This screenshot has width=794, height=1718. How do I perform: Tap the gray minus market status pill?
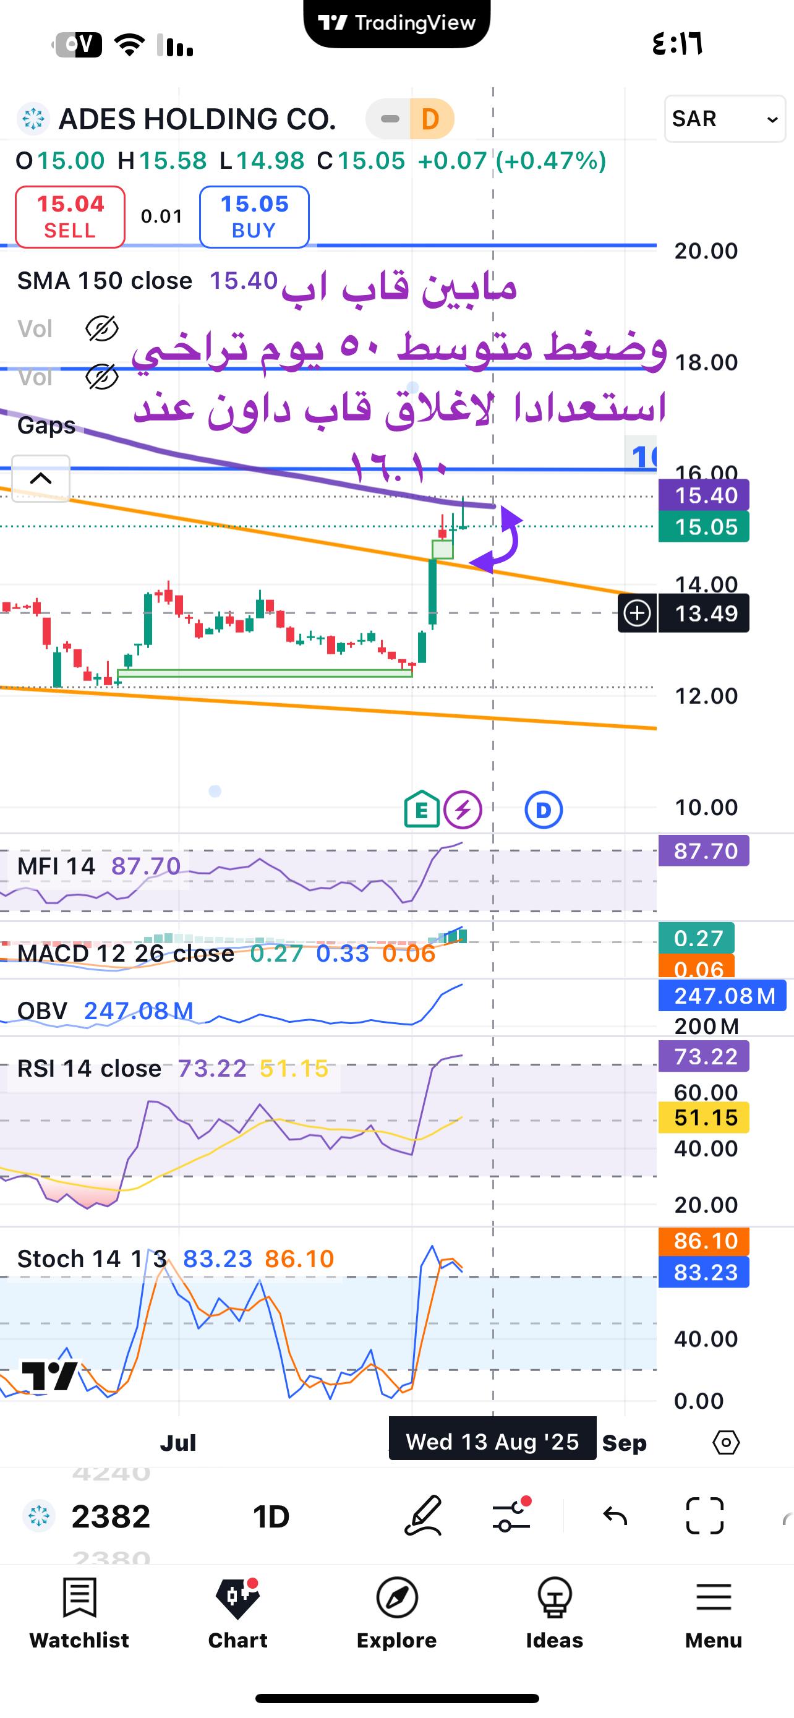click(389, 119)
